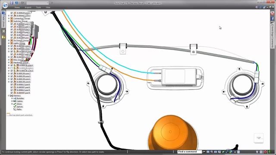
Task: Select Hardware Group in the tree
Action: [x=21, y=62]
